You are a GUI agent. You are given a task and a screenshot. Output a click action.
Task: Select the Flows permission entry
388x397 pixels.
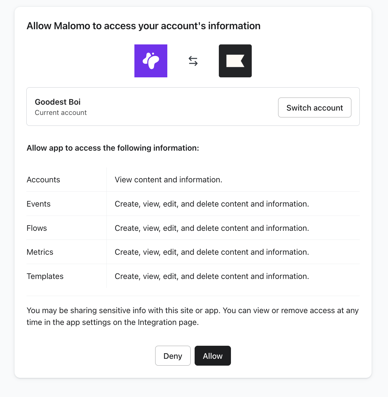coord(37,228)
